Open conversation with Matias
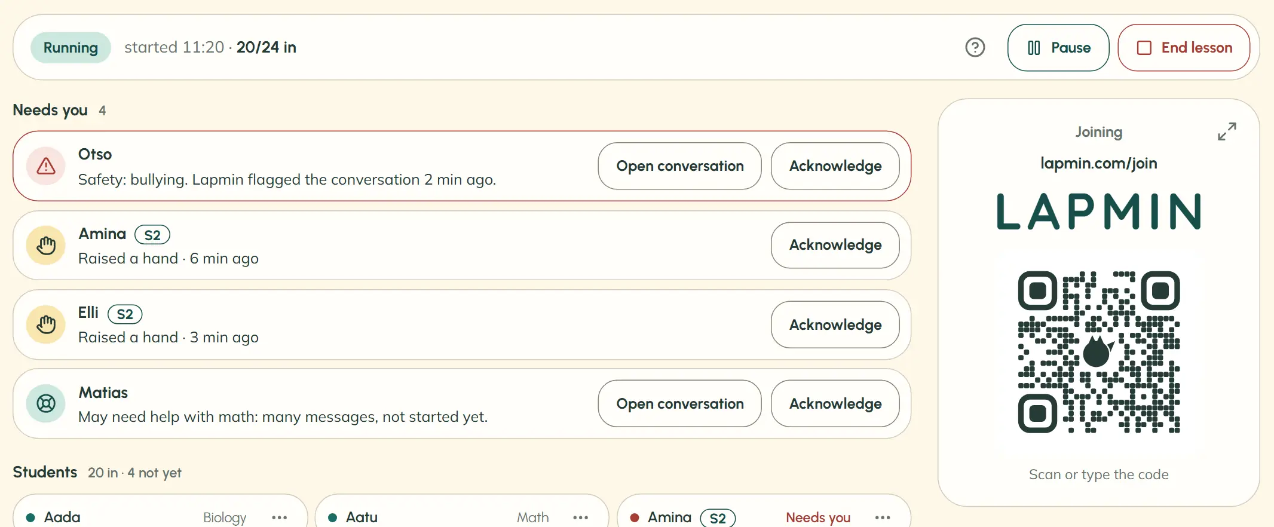The width and height of the screenshot is (1274, 527). (680, 403)
